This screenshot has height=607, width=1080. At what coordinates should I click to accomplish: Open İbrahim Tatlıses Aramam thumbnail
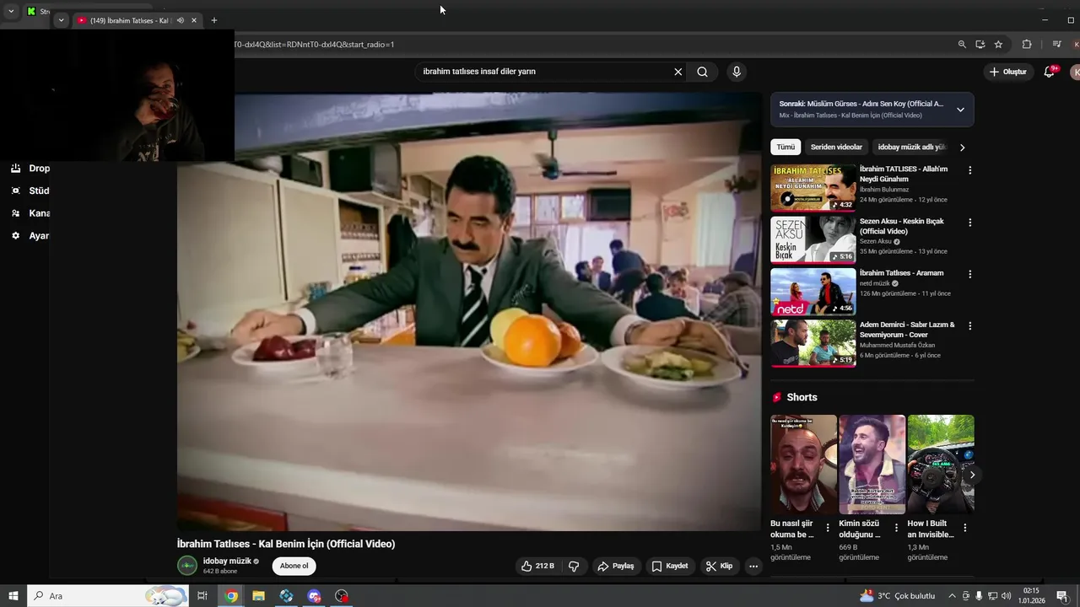(813, 291)
